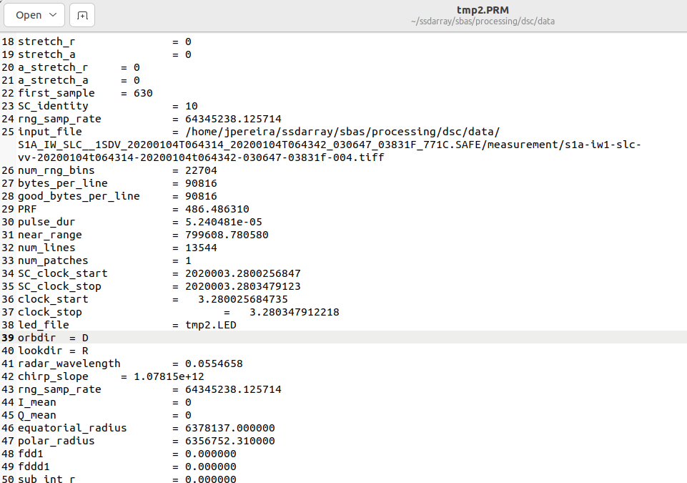Image resolution: width=687 pixels, height=483 pixels.
Task: Place cursor on radar_wavelength value
Action: (216, 363)
